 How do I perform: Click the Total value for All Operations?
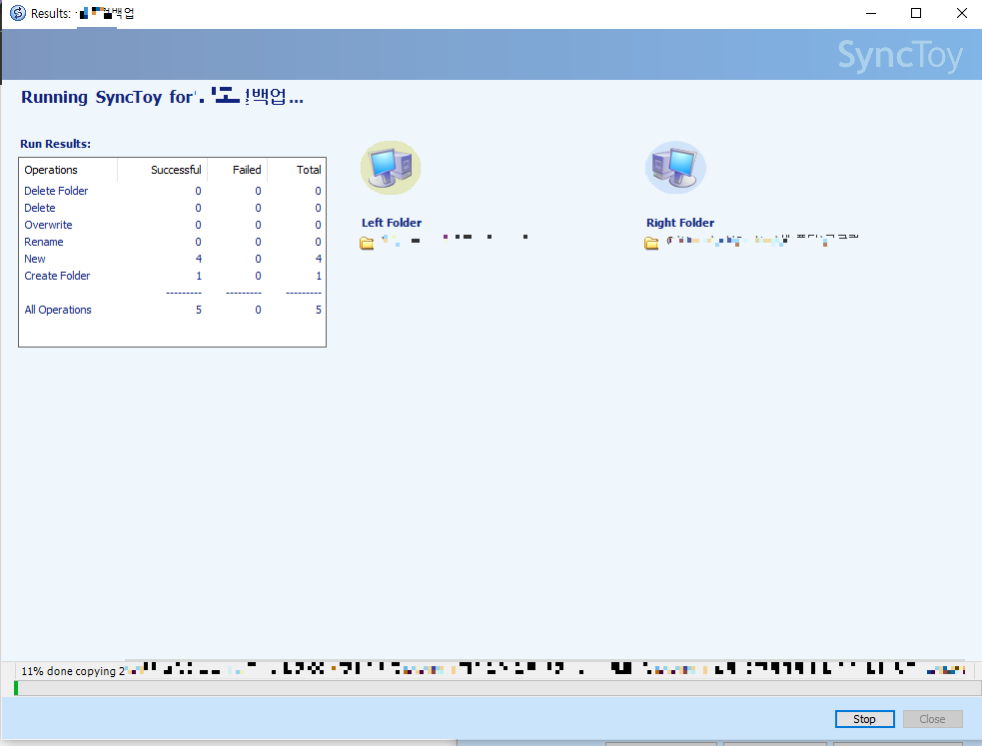[318, 310]
